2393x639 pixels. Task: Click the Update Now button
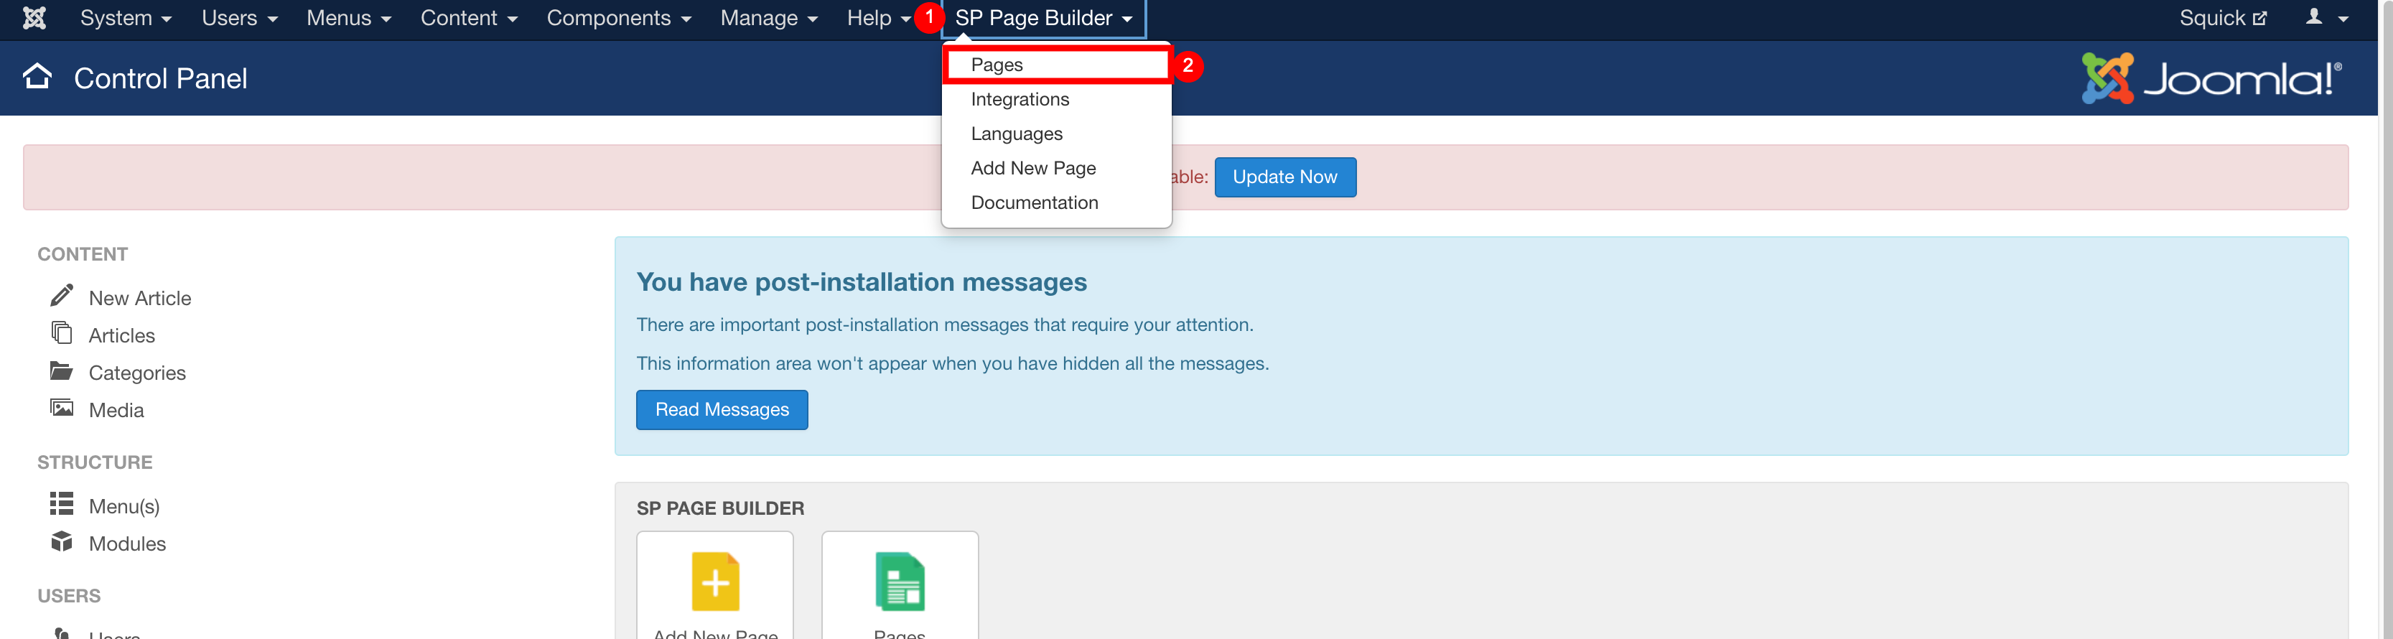tap(1284, 177)
